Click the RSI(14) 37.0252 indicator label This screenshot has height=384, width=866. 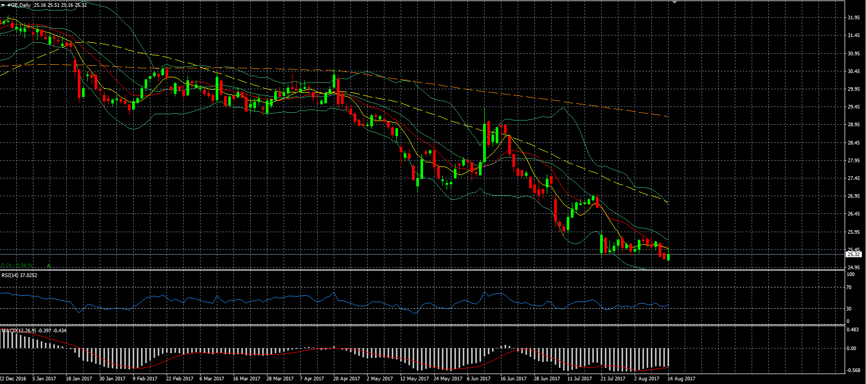coord(19,275)
